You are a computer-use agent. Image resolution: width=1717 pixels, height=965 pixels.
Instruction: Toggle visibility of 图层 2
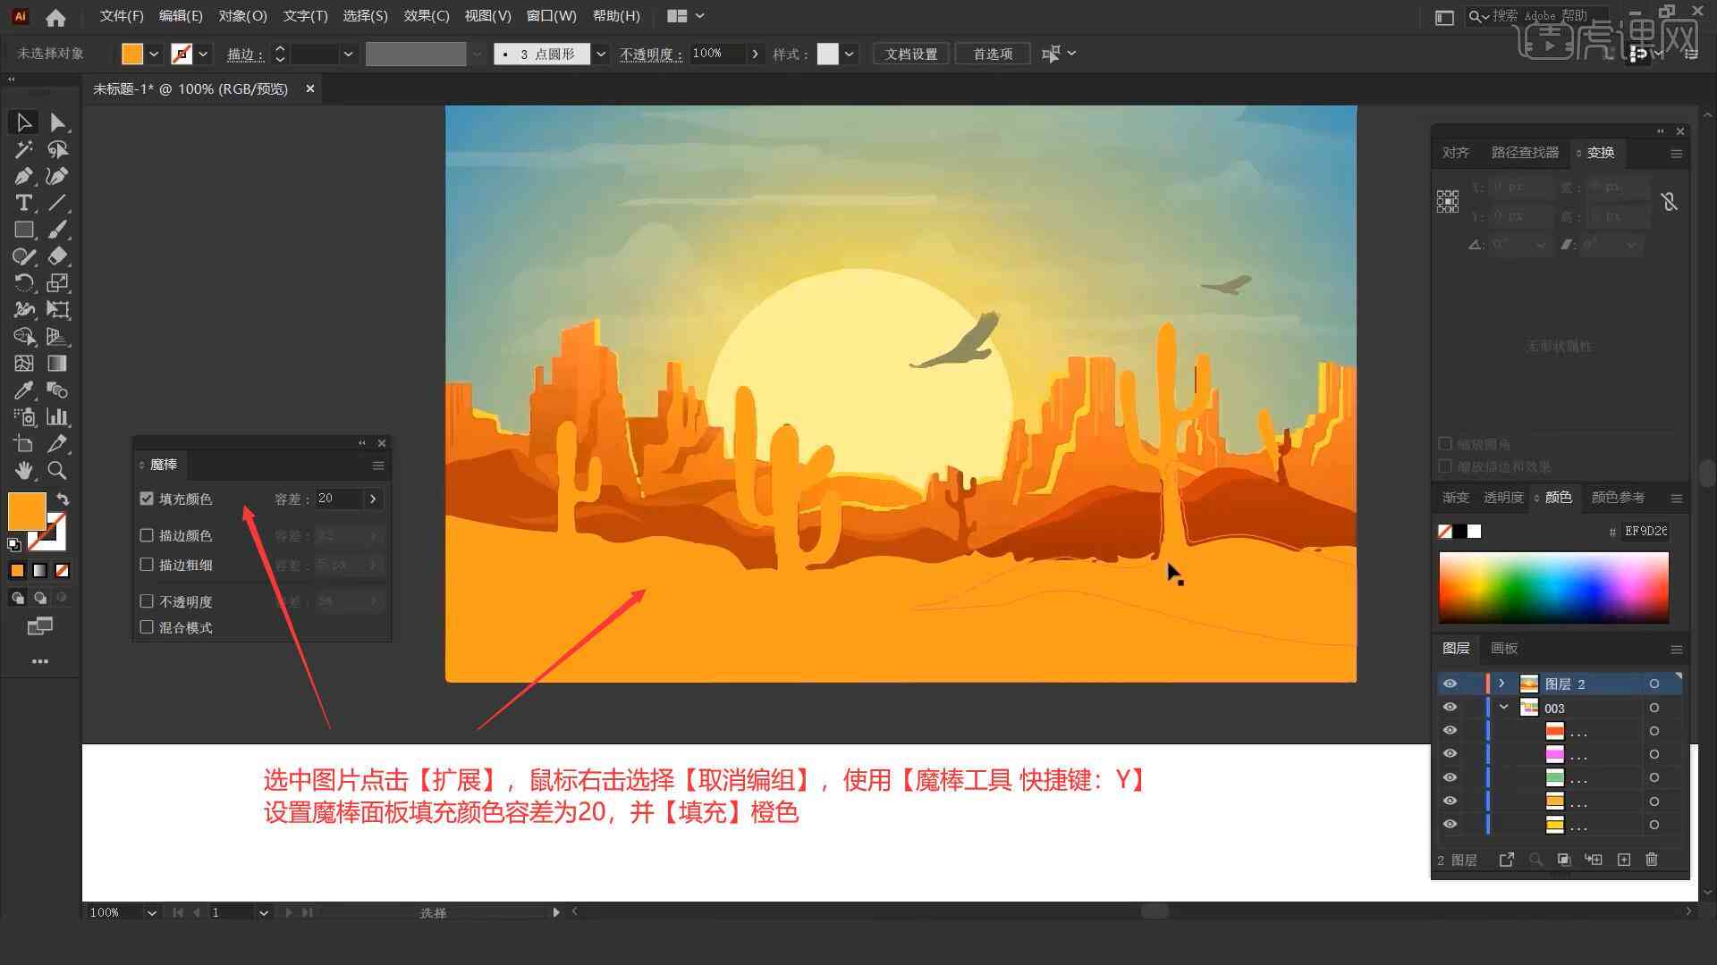point(1450,684)
